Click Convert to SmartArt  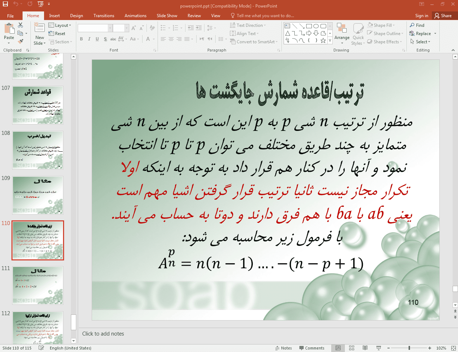(x=254, y=42)
